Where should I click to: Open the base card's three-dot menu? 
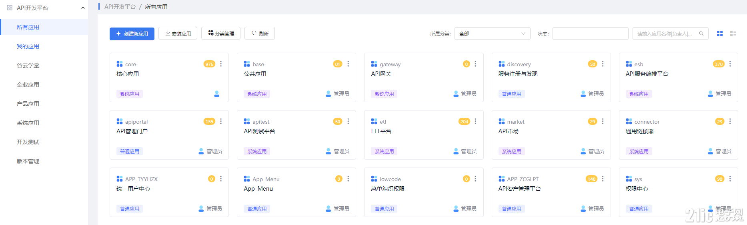tap(348, 64)
